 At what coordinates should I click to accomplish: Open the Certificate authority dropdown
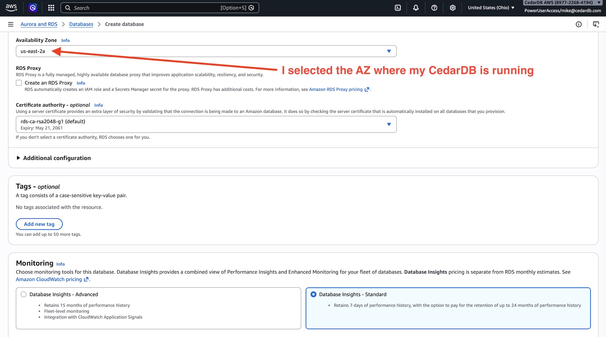pyautogui.click(x=206, y=124)
